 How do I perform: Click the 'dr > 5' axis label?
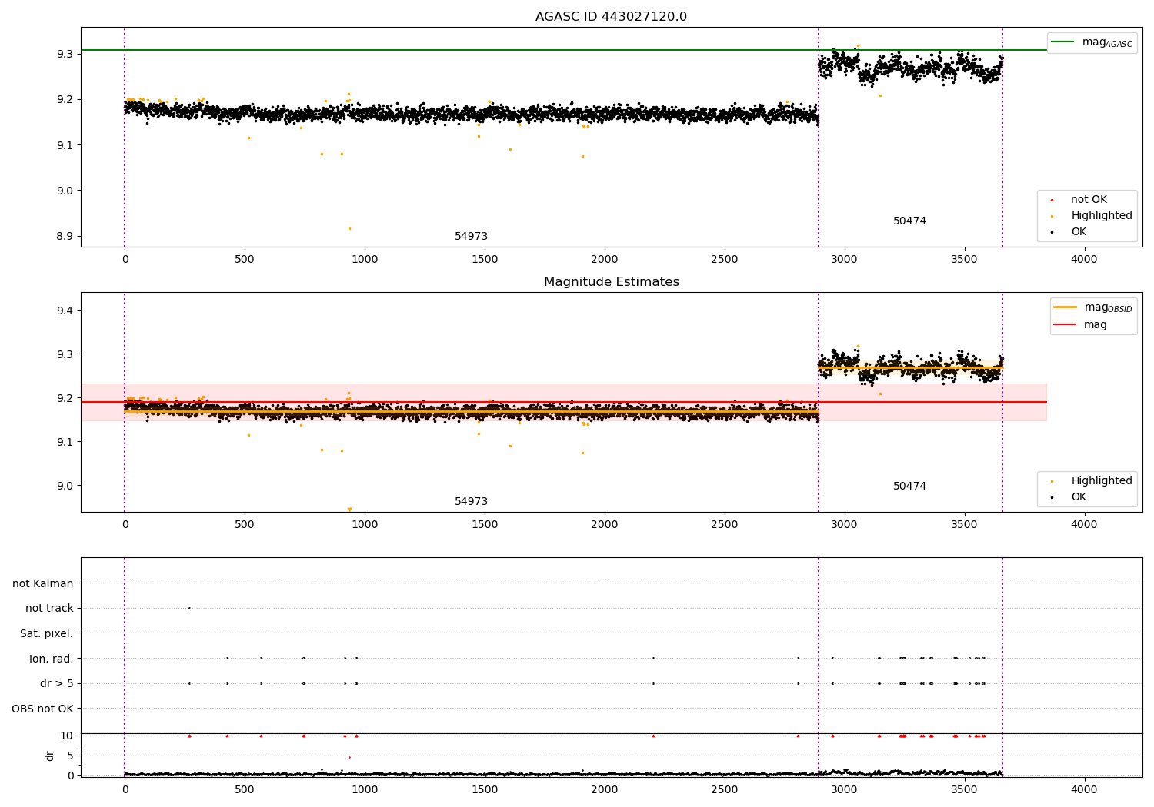pyautogui.click(x=57, y=684)
